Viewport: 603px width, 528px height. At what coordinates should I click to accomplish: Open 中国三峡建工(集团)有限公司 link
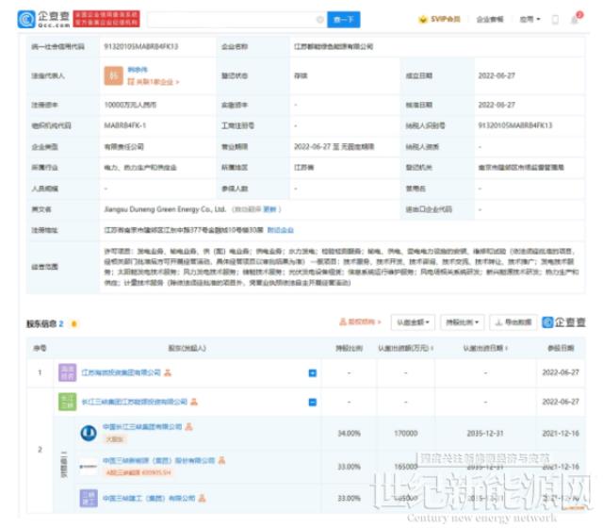pyautogui.click(x=149, y=498)
